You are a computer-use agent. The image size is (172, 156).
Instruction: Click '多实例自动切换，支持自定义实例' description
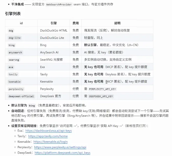tap(108, 60)
